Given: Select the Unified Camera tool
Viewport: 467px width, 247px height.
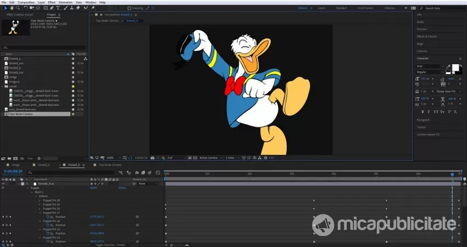Looking at the screenshot, I should (x=31, y=8).
